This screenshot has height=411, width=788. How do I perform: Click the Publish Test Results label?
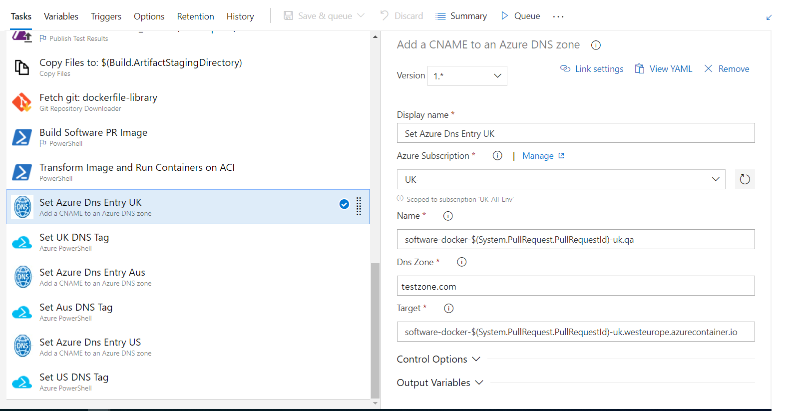pos(78,38)
